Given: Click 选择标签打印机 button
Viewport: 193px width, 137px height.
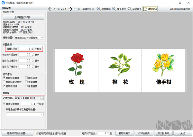Looking at the screenshot, I should 23,17.
